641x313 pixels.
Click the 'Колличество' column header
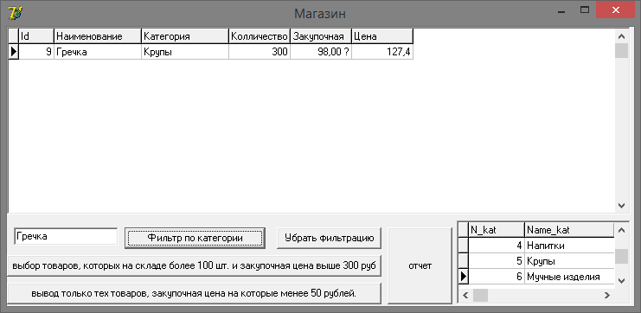coord(260,36)
